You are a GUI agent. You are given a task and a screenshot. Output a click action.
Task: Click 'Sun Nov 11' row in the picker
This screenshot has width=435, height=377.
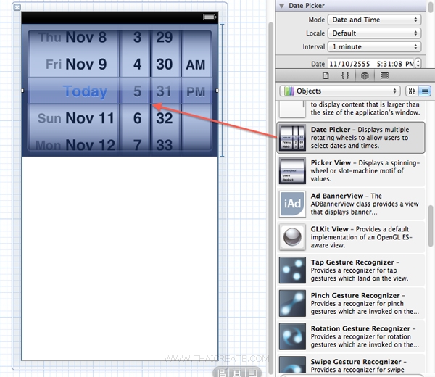pyautogui.click(x=75, y=118)
